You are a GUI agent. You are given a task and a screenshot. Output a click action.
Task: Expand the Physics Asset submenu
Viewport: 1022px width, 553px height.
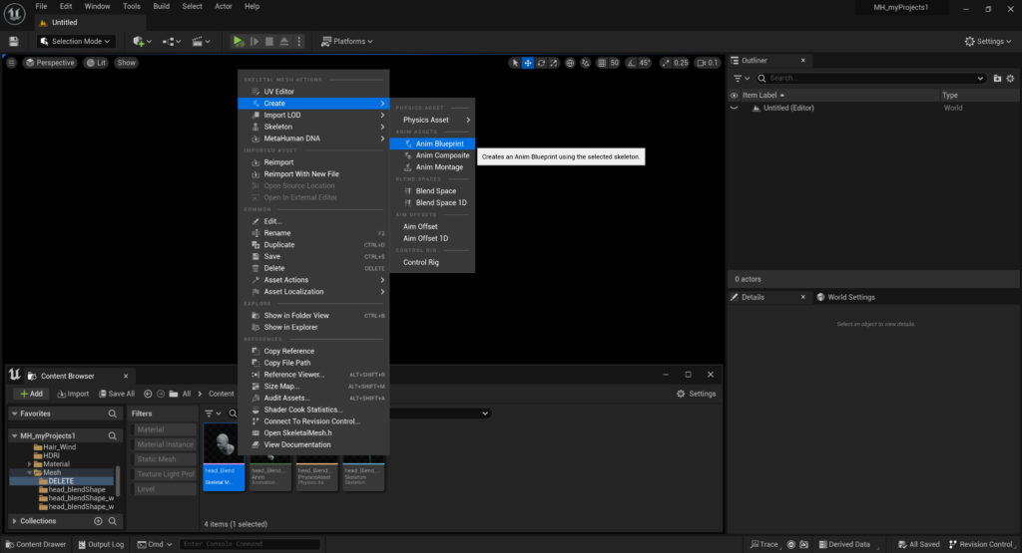coord(432,120)
